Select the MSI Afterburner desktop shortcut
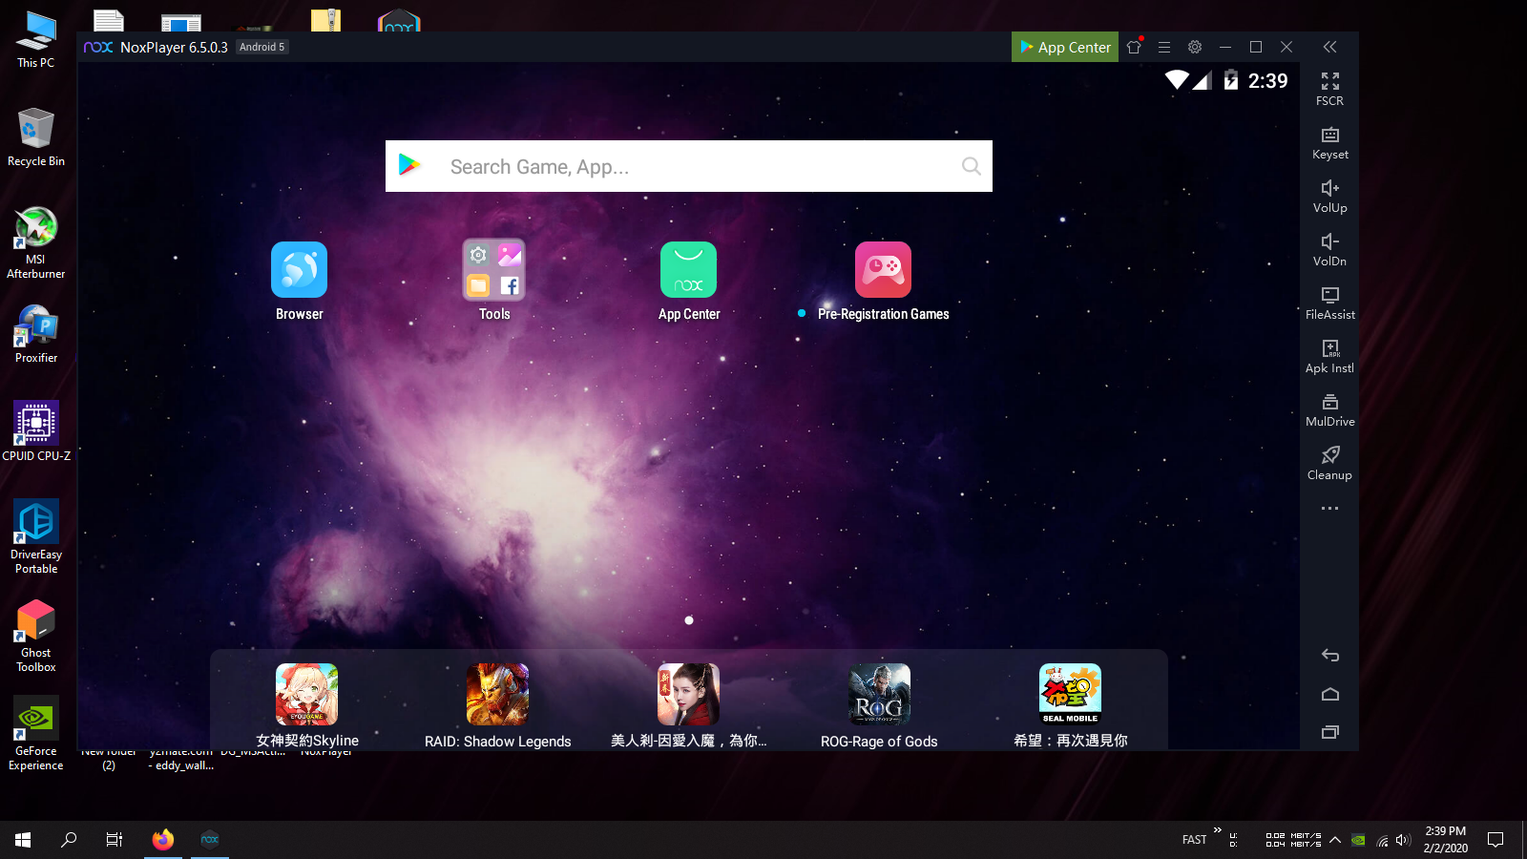This screenshot has width=1527, height=859. 36,242
